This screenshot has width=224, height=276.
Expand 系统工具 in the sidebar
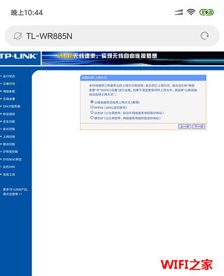coord(9,175)
